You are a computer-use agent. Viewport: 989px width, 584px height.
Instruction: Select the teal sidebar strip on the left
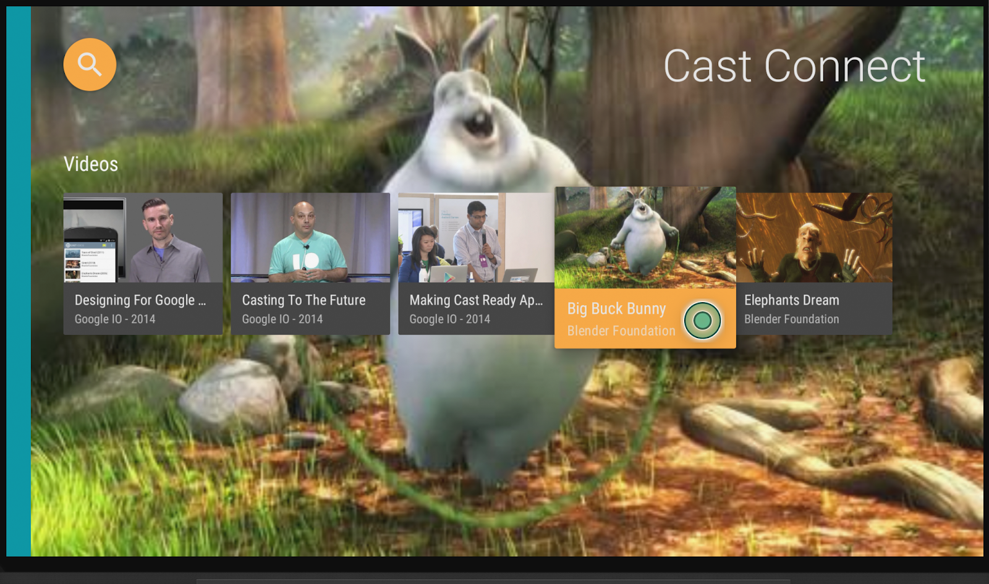[17, 290]
